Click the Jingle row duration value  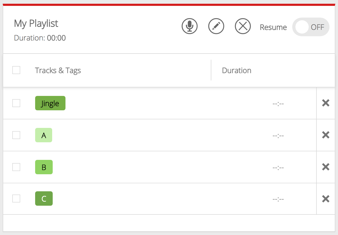[x=278, y=103]
